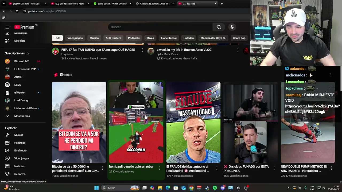This screenshot has width=342, height=192.
Task: Open the apps grid in bookmarks bar
Action: [4, 18]
